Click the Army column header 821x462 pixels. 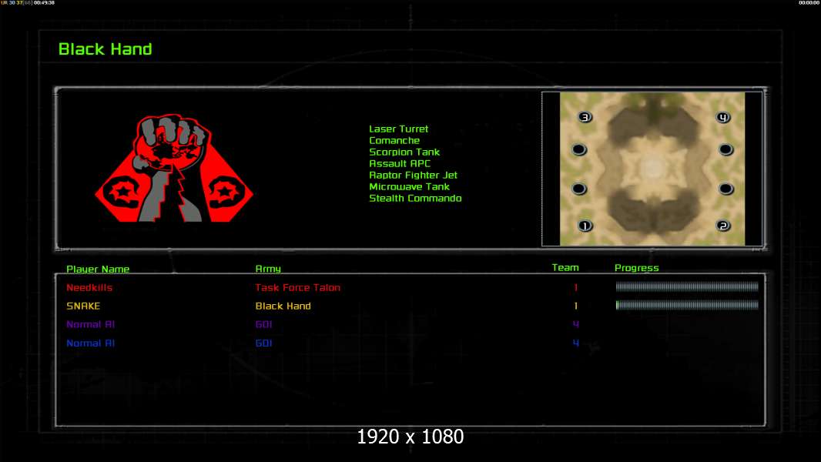tap(268, 269)
